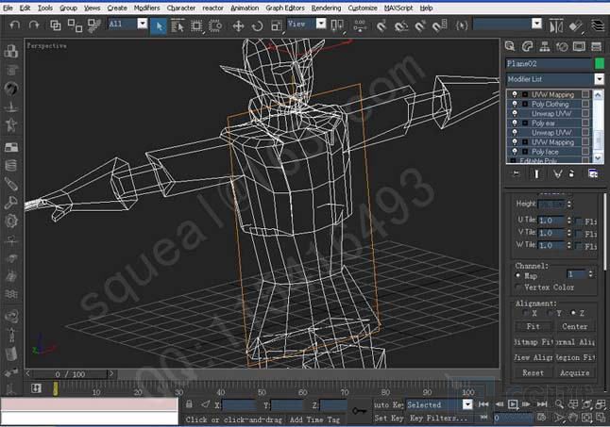Expand the Poly Clothing modifier sub-levels
The width and height of the screenshot is (610, 427).
pos(525,104)
